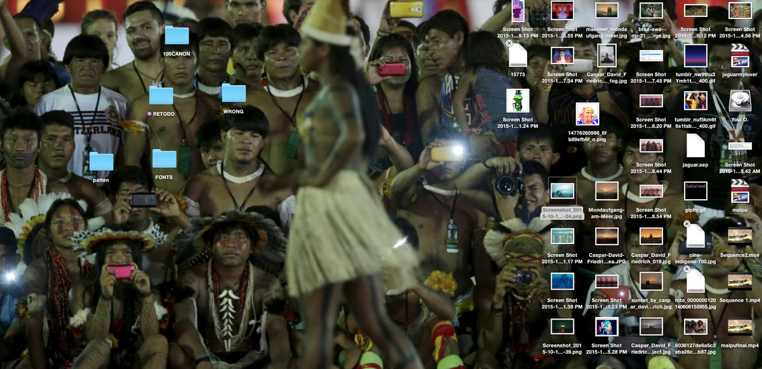Select the FONTS folder
Image resolution: width=762 pixels, height=369 pixels.
coord(164,159)
